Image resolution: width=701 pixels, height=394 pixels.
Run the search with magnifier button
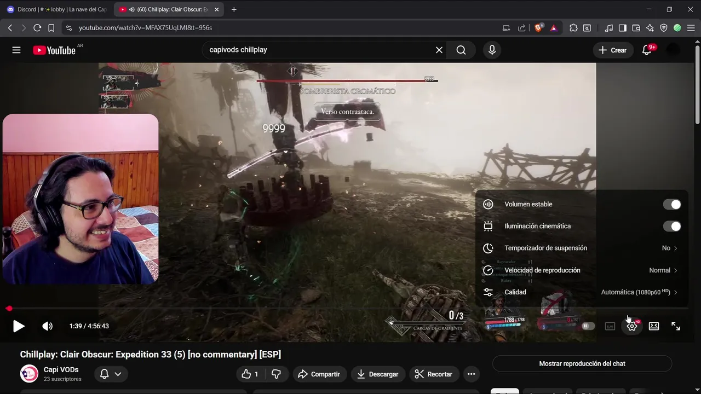pyautogui.click(x=461, y=50)
